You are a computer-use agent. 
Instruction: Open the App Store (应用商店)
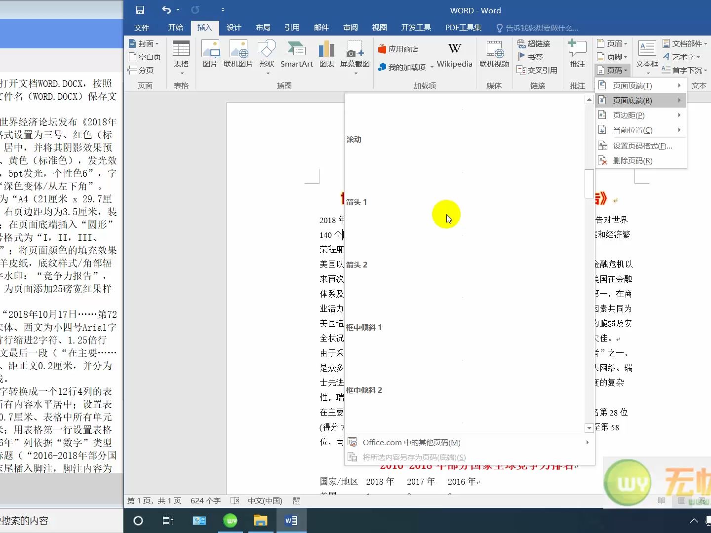point(398,49)
